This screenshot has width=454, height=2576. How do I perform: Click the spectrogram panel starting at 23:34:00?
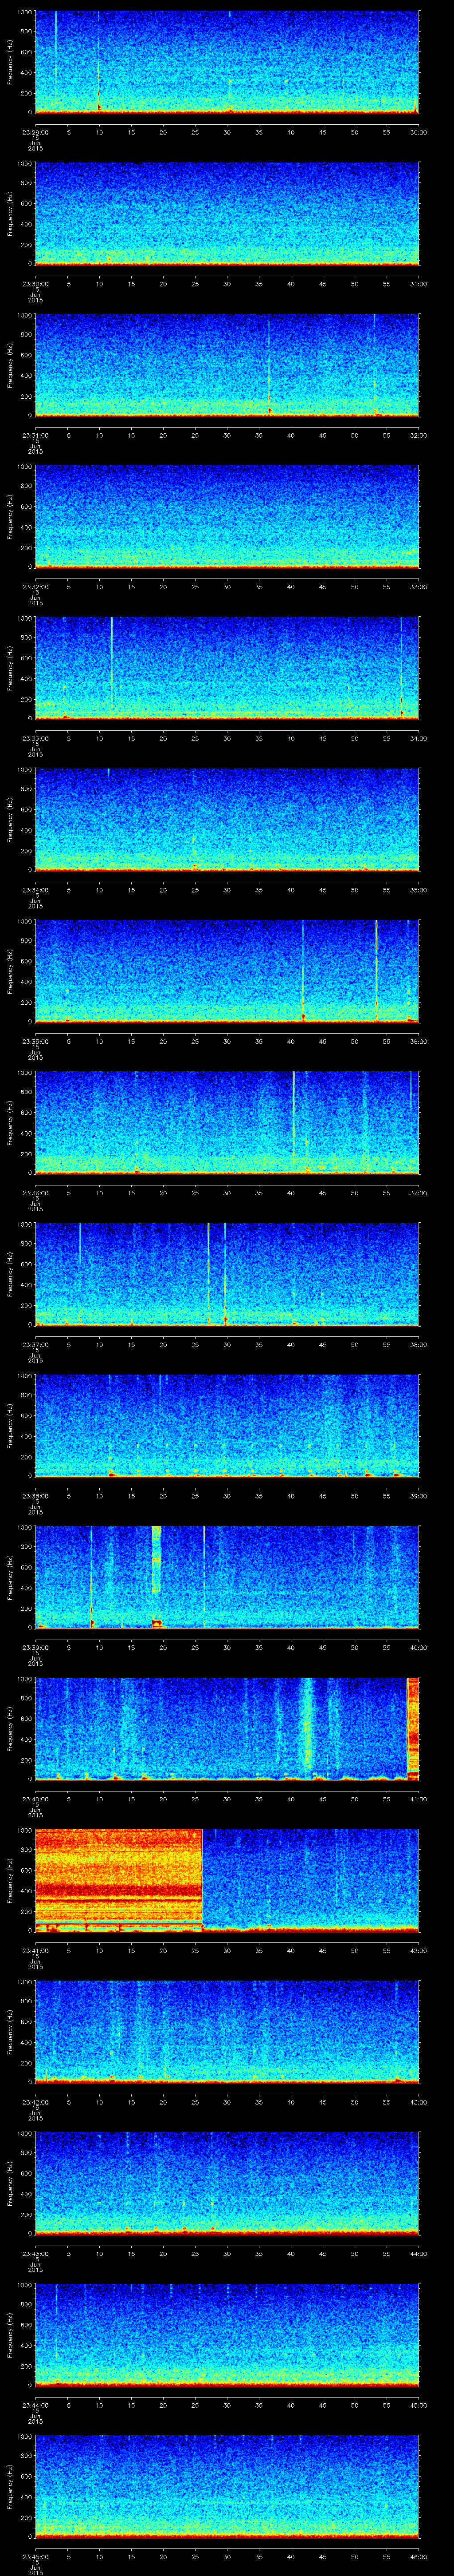click(x=227, y=820)
